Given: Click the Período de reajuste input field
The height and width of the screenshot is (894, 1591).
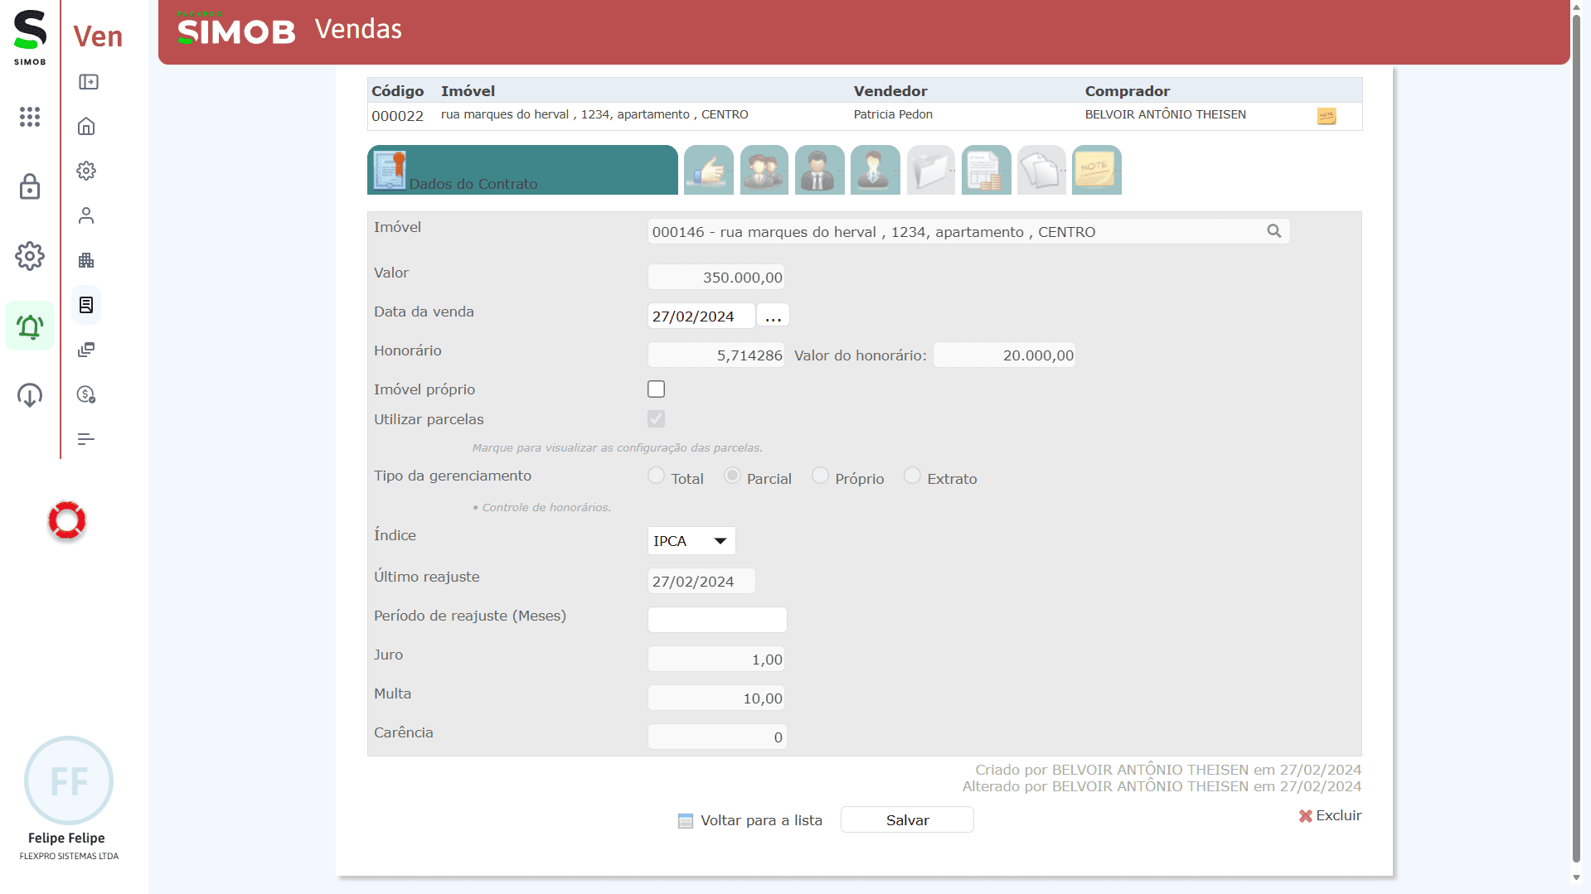Looking at the screenshot, I should click(x=717, y=620).
